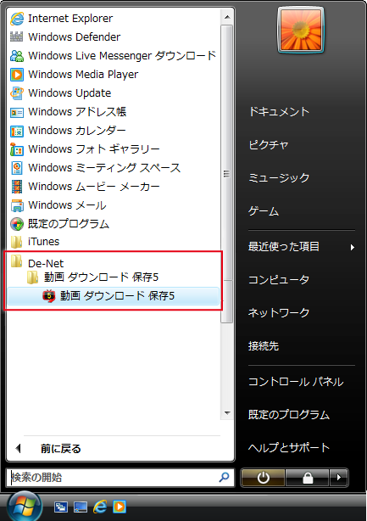Click the scrollbar down arrow in the program list
The image size is (367, 521).
click(x=227, y=413)
